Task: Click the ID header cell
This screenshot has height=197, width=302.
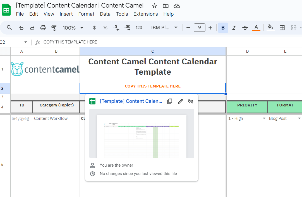Action: click(x=21, y=107)
